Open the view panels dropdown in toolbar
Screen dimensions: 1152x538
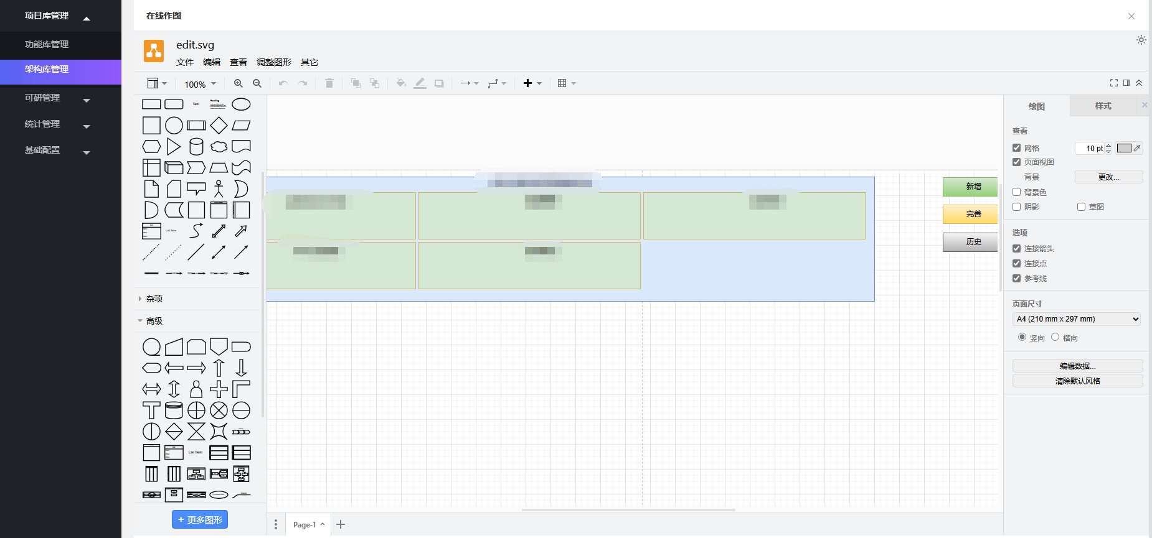coord(157,83)
